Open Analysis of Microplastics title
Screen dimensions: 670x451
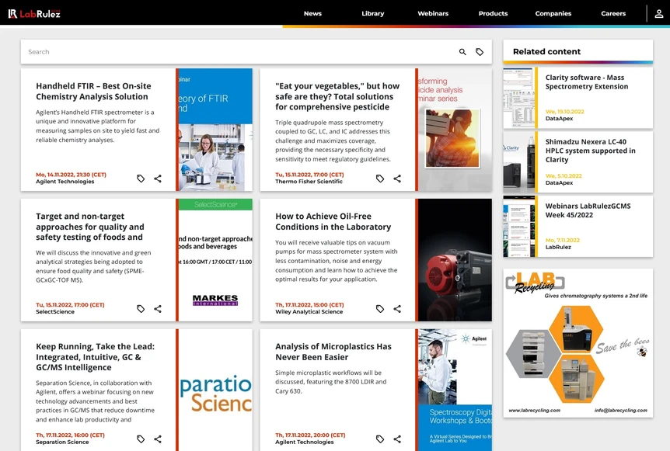[x=333, y=352]
